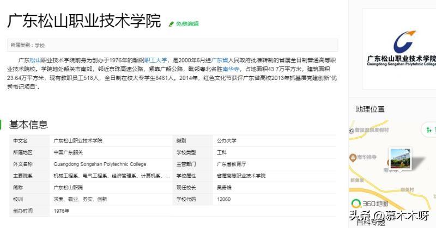This screenshot has width=436, height=228.
Task: Click the 南华禅寺 map marker icon
Action: coord(353,158)
